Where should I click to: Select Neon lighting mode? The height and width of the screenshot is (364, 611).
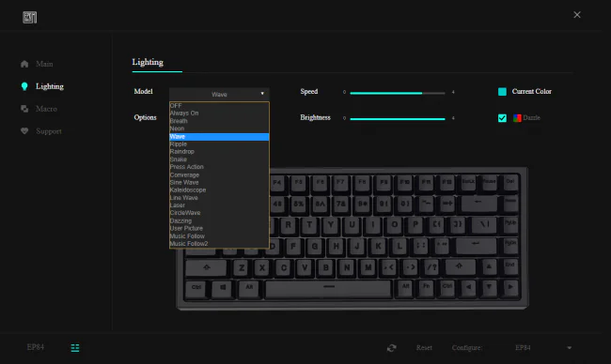coord(219,129)
